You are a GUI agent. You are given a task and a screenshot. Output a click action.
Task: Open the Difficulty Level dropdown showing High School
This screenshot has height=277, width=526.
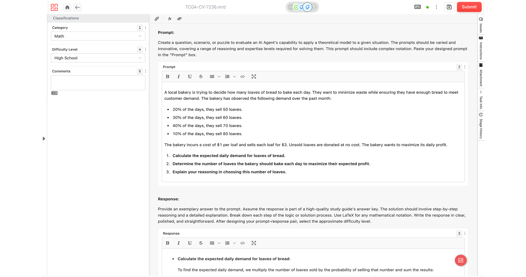click(x=98, y=58)
